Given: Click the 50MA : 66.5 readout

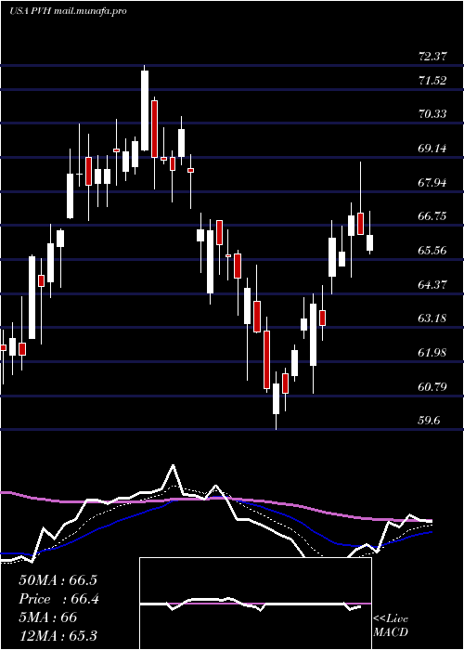Looking at the screenshot, I should pos(58,580).
